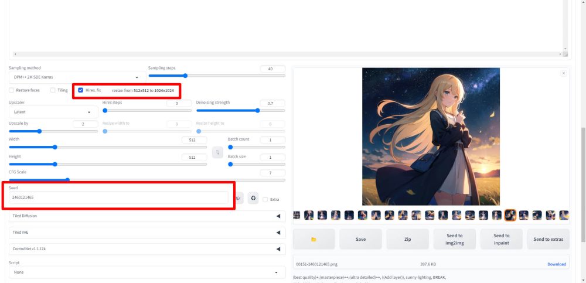Open the output images folder
The width and height of the screenshot is (586, 283).
(x=314, y=239)
